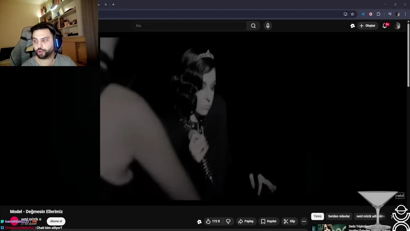Subscribe using the Abone ol button

tap(56, 221)
